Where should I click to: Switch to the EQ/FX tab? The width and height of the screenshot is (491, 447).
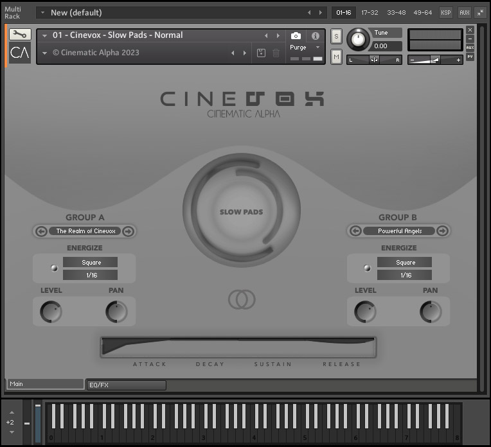[126, 385]
